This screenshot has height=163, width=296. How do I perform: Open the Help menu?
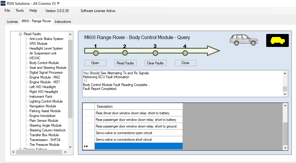(33, 11)
